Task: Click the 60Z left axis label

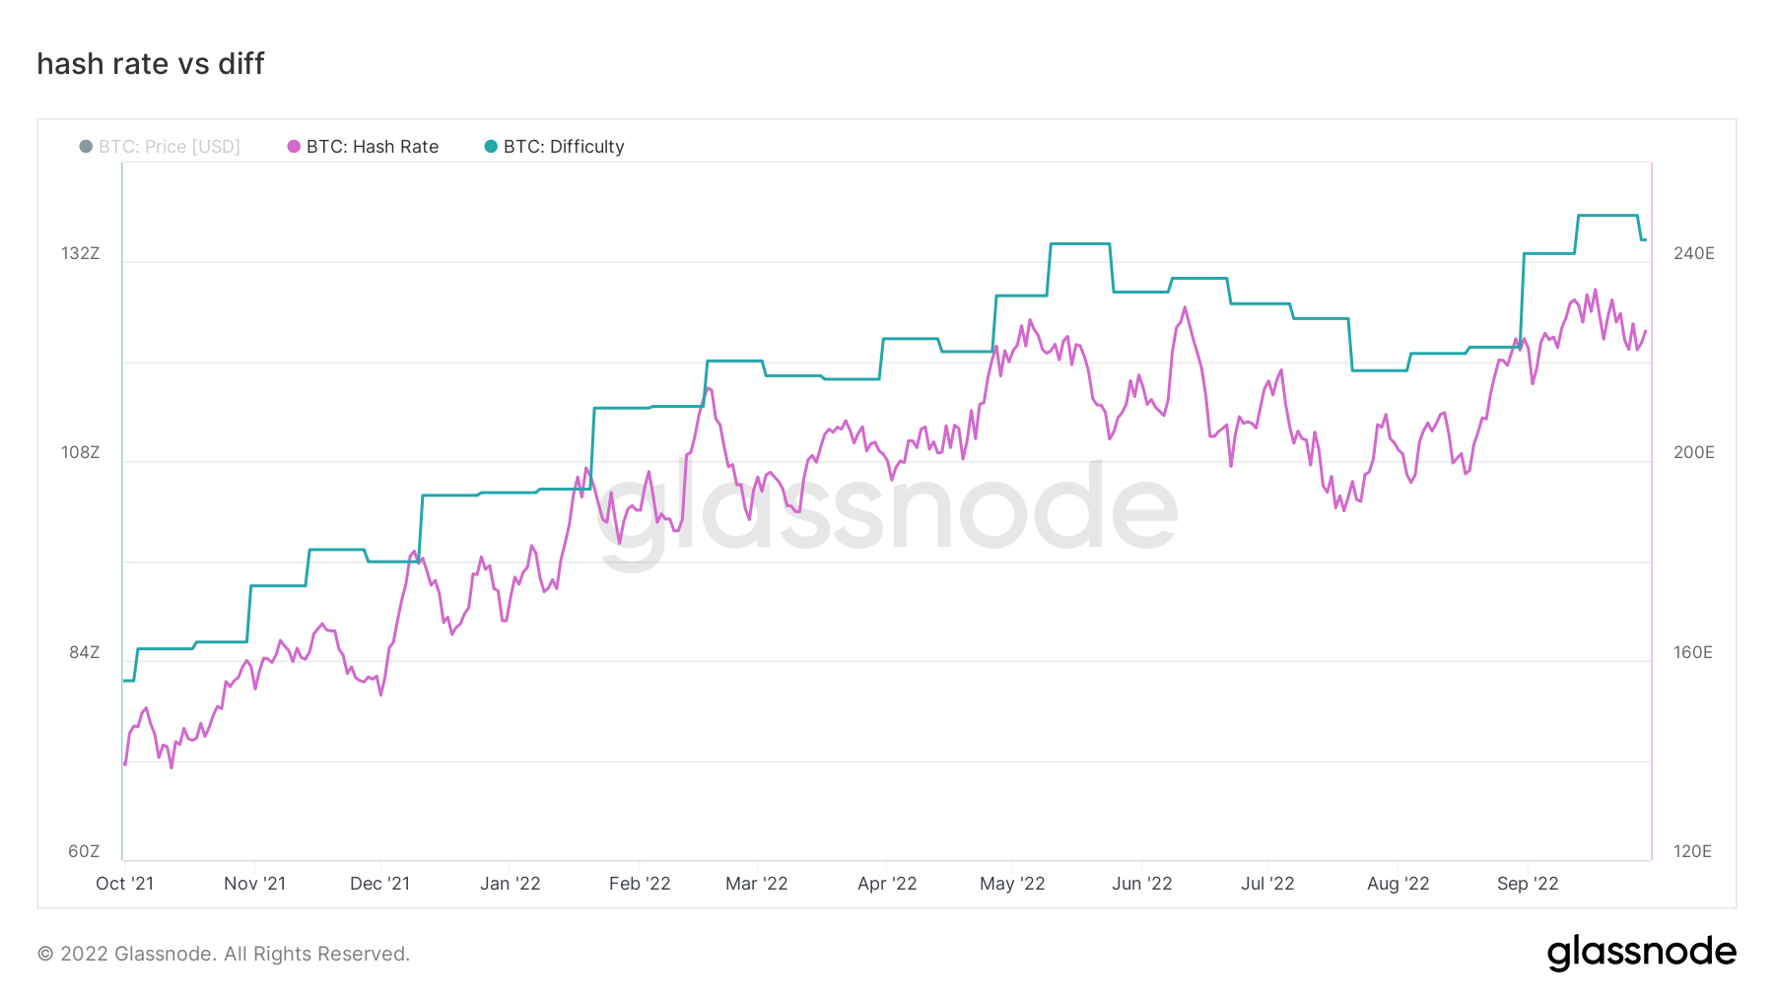Action: (x=84, y=851)
